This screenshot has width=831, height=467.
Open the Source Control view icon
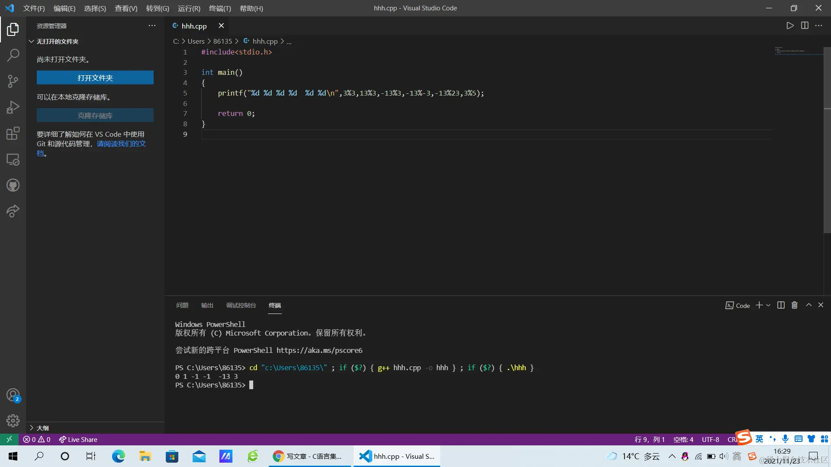13,81
